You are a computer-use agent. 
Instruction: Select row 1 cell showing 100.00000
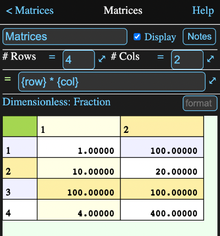tap(162, 147)
